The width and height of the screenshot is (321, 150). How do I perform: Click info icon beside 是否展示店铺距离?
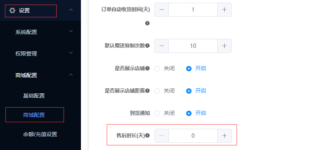[147, 91]
